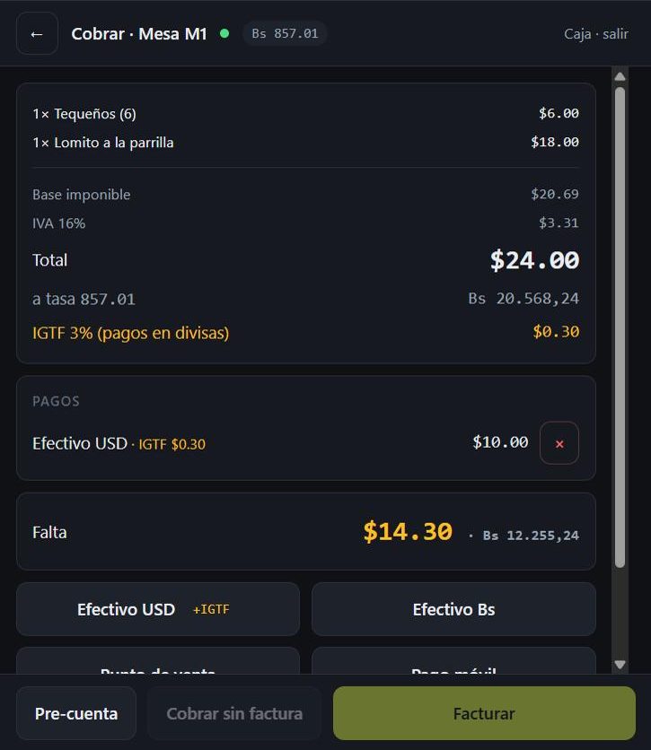This screenshot has height=750, width=651.
Task: Select Punto de venta payment method
Action: [158, 661]
